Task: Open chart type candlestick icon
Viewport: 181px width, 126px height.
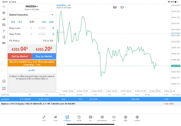Action: pos(4,13)
